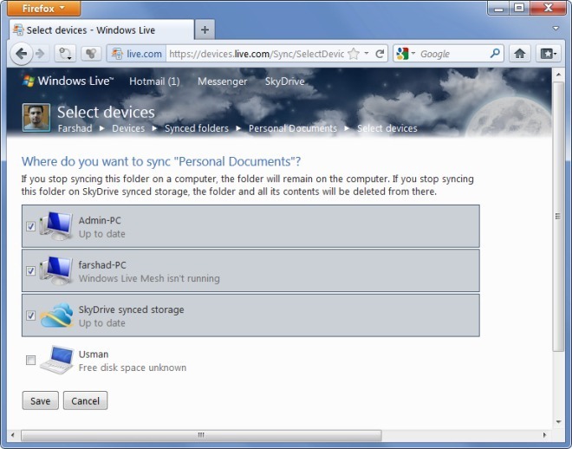Image resolution: width=572 pixels, height=449 pixels.
Task: Click the Select devices breadcrumb item
Action: pos(387,128)
